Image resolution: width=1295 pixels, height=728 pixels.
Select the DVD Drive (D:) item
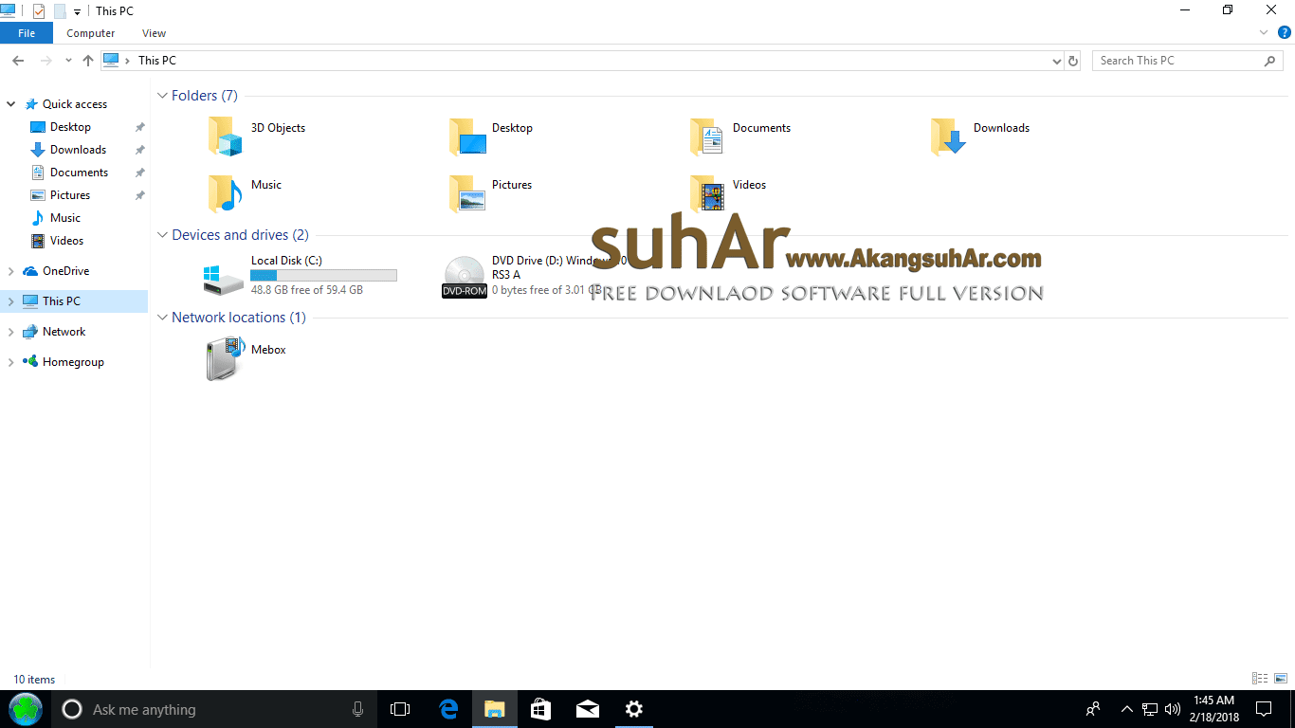click(x=537, y=275)
